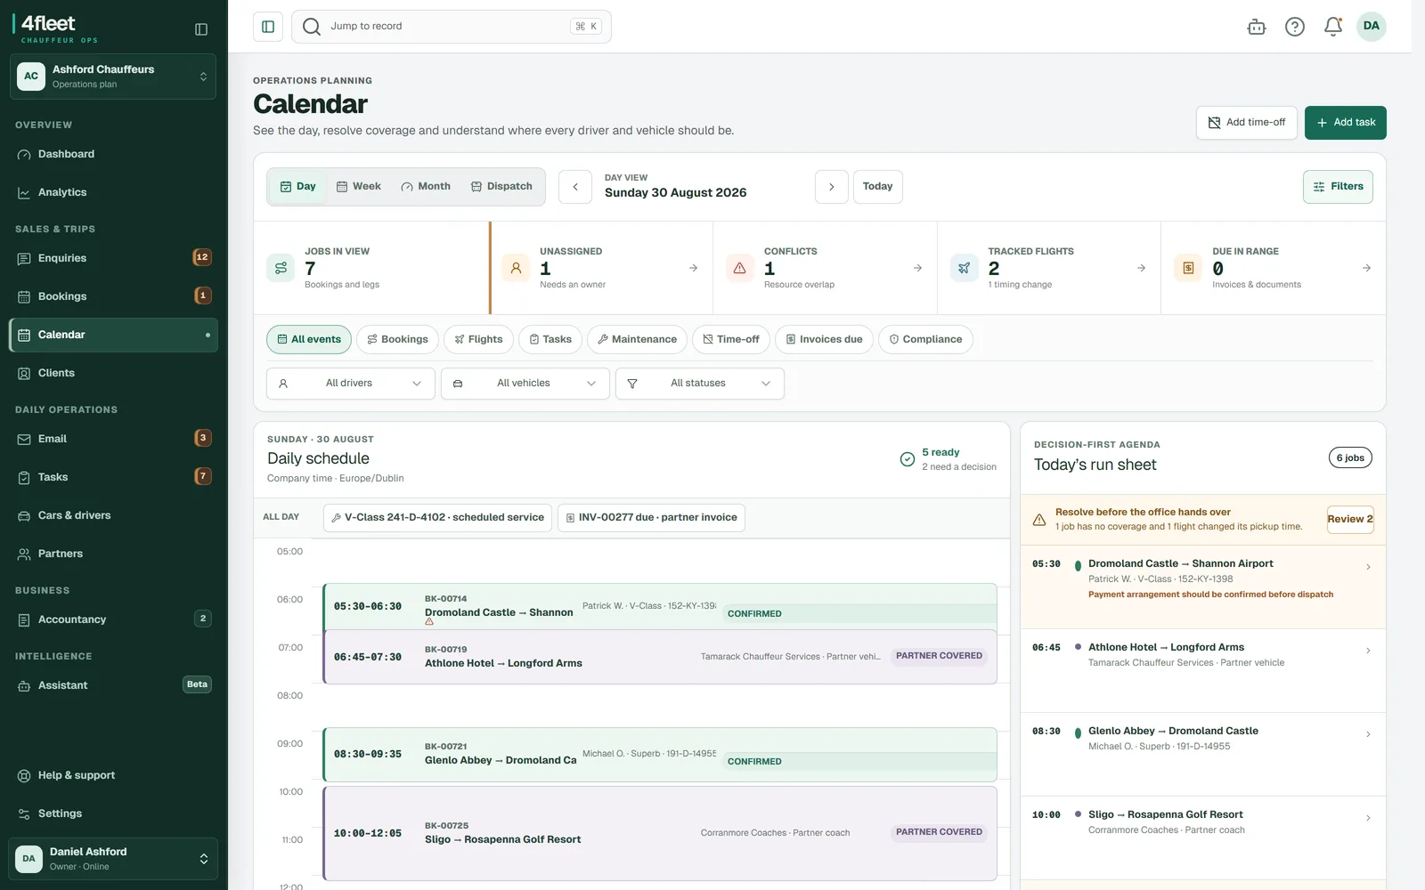Screen dimensions: 1425x890
Task: Toggle Flights filter chip
Action: [x=479, y=339]
